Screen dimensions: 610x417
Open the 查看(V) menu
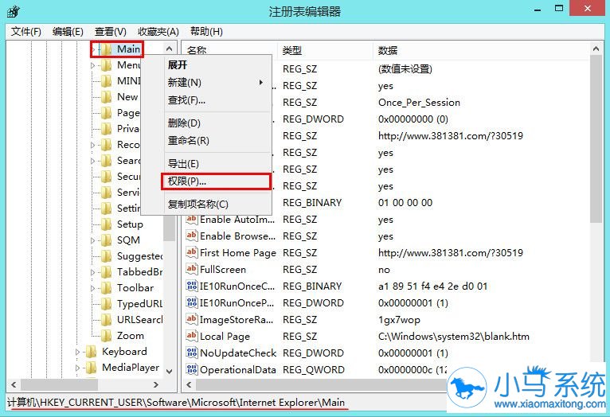tap(111, 32)
